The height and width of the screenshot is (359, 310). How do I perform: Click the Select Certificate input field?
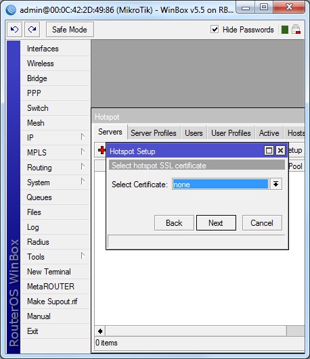point(221,184)
